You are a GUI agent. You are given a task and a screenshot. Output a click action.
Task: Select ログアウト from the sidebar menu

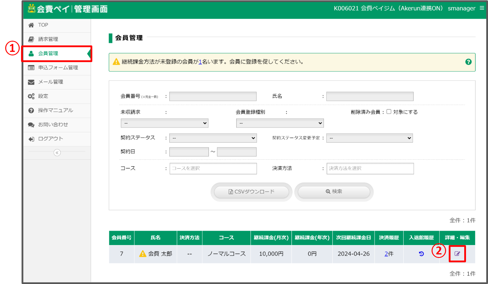50,139
